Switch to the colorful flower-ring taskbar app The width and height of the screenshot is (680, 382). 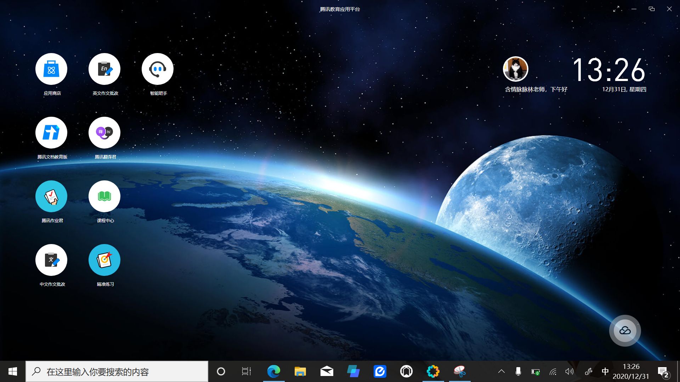tap(433, 371)
